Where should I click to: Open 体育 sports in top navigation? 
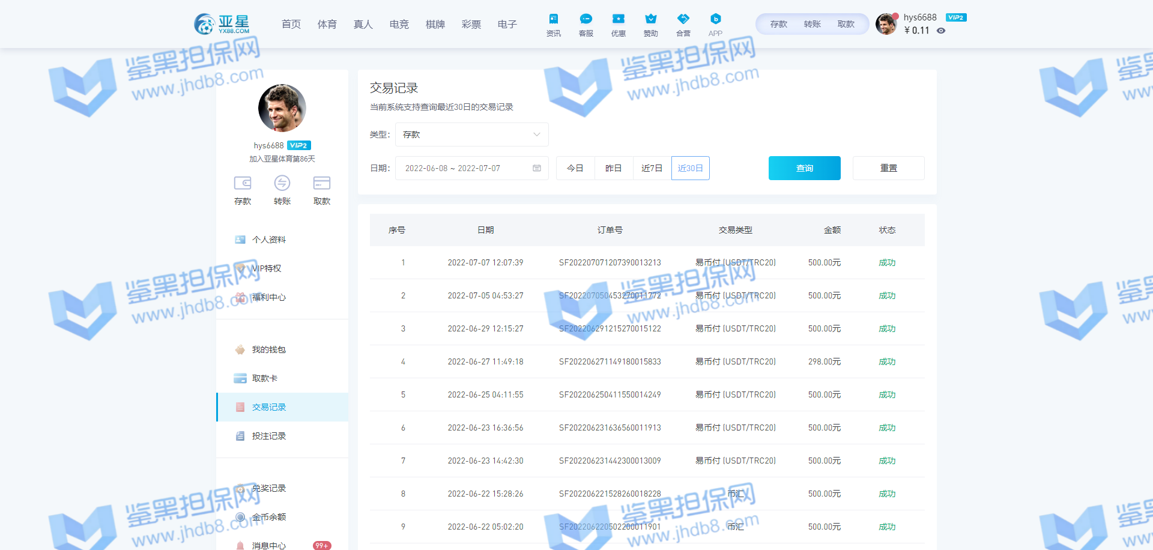click(327, 24)
